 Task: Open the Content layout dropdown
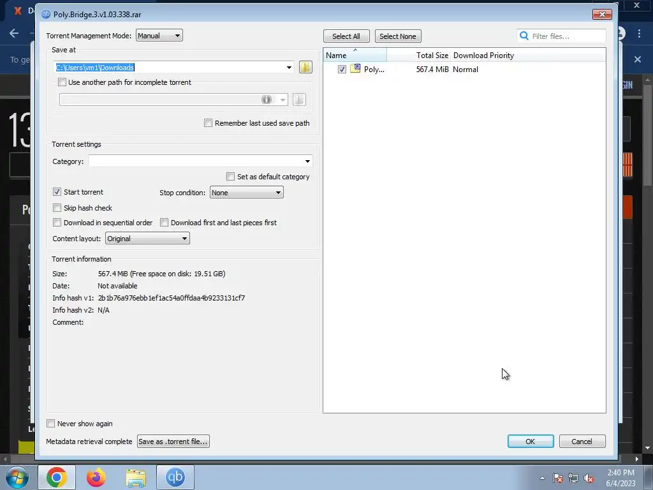point(147,239)
